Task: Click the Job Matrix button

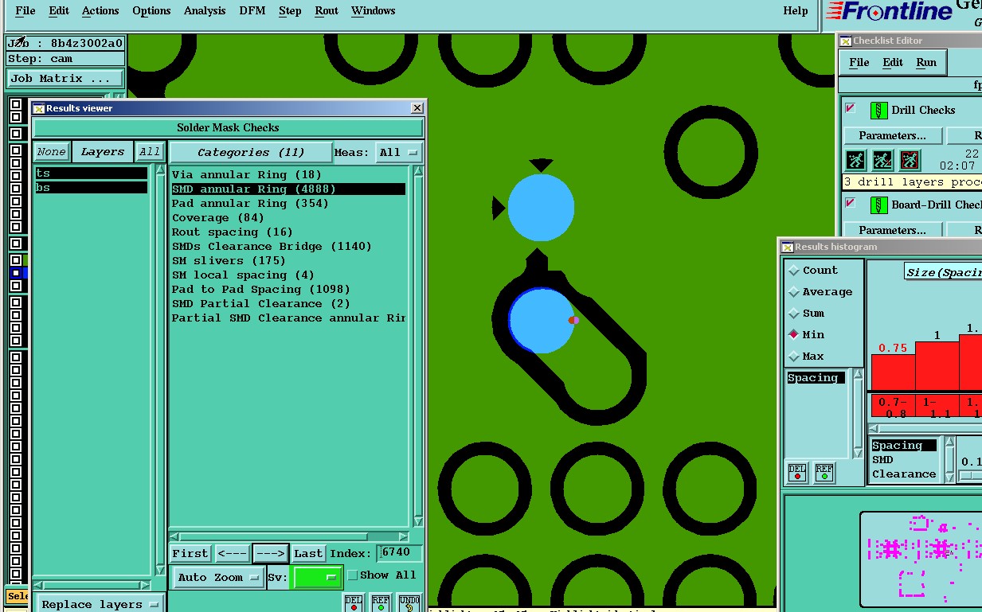Action: (65, 79)
